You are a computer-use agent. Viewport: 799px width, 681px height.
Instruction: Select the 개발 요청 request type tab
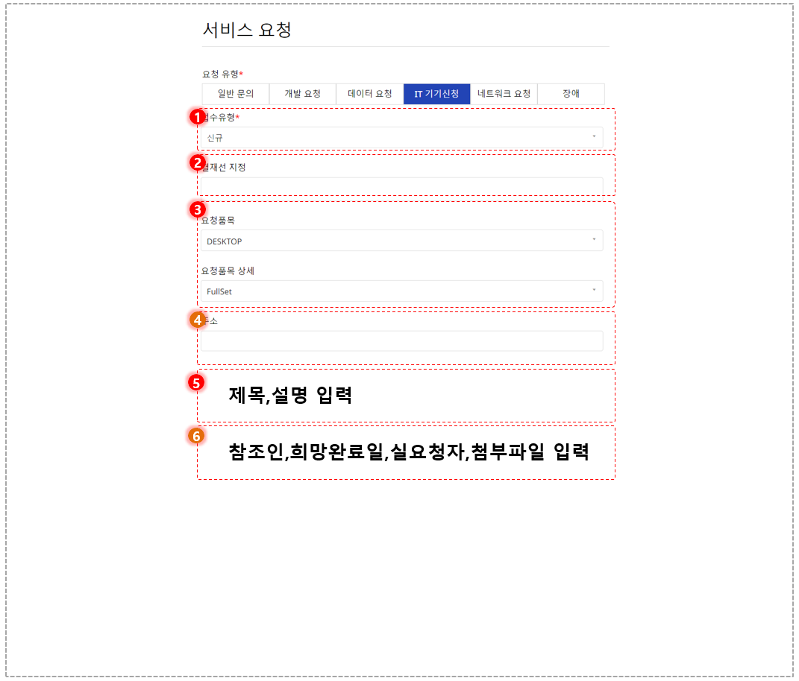click(x=303, y=94)
